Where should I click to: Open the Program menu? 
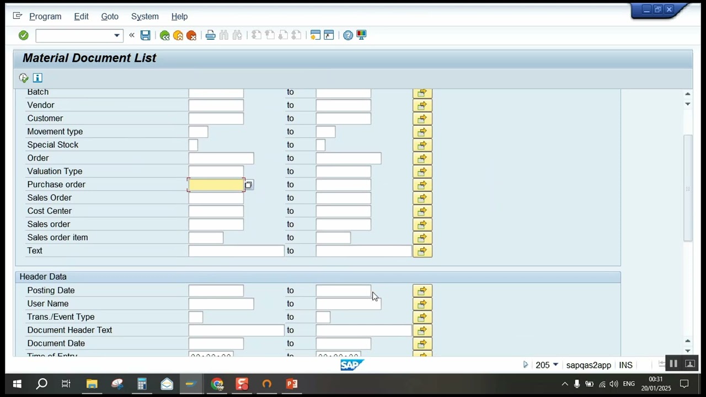[x=45, y=17]
